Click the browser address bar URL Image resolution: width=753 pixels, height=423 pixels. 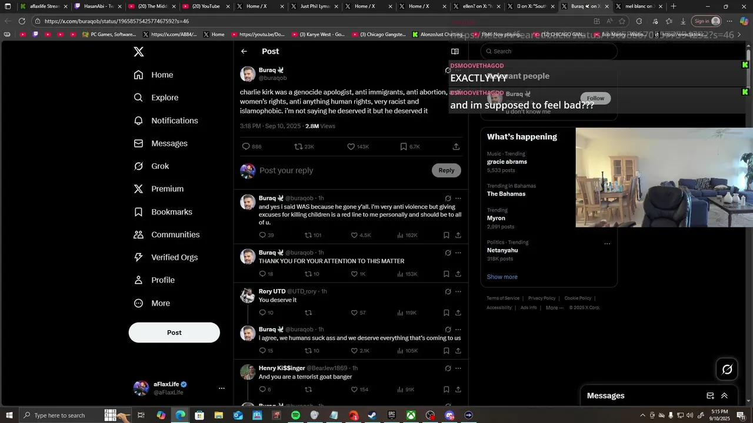(x=117, y=21)
